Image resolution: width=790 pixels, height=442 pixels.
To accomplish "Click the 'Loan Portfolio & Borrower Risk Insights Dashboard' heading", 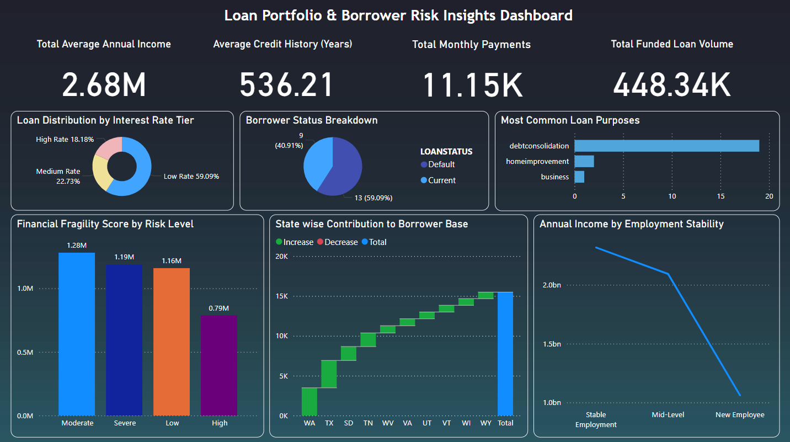I will click(x=398, y=15).
